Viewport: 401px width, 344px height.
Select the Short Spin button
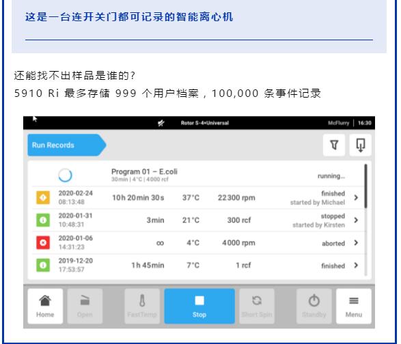pyautogui.click(x=257, y=306)
